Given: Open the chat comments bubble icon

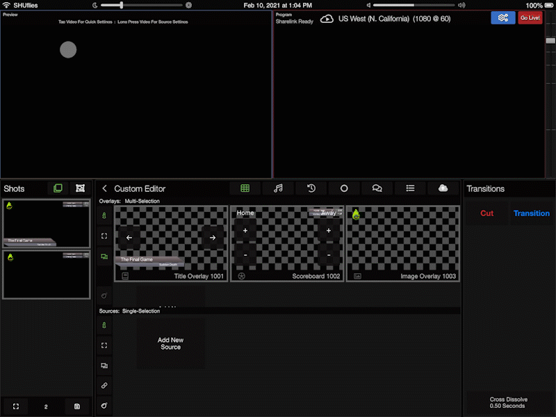Looking at the screenshot, I should click(377, 188).
